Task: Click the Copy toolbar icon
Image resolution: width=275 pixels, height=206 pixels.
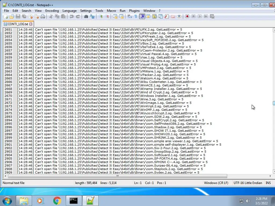Action: [57, 16]
